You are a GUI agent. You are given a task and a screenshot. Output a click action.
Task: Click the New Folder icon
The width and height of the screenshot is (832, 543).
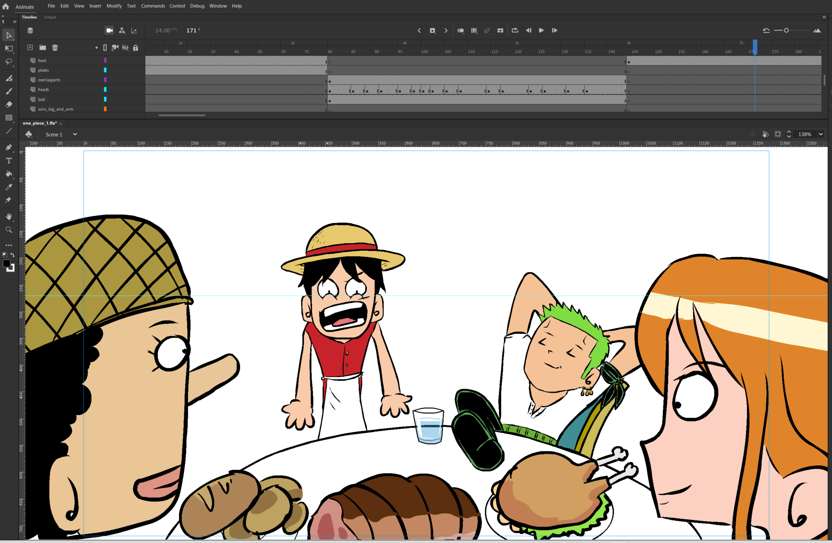click(x=42, y=47)
